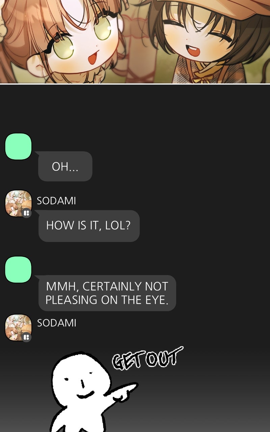Open the bottom Sodami profile picture above the doodle

(x=18, y=327)
